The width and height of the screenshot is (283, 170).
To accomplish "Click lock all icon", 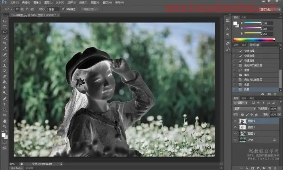I will pyautogui.click(x=256, y=115).
